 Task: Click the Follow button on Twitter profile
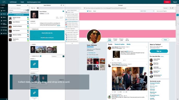pyautogui.click(x=165, y=40)
